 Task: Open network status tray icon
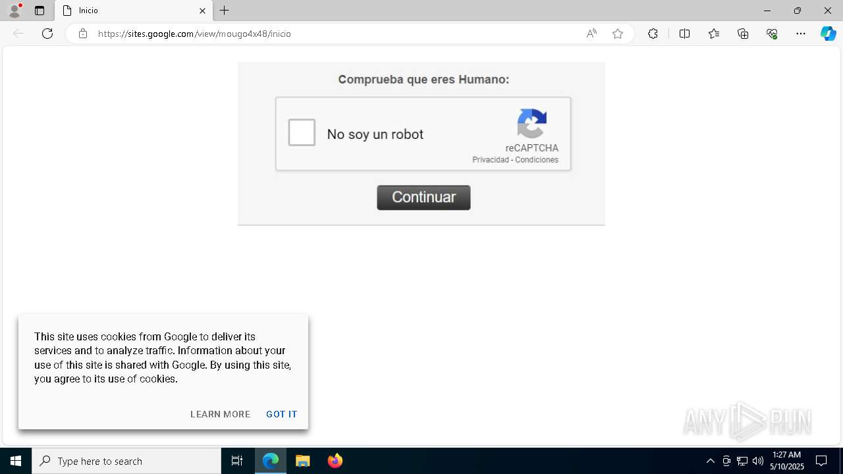[742, 461]
